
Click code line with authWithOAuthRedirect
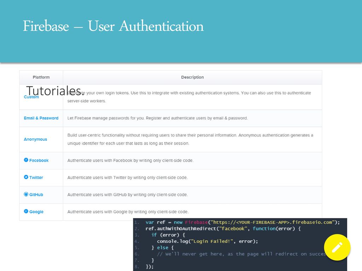[223, 229]
